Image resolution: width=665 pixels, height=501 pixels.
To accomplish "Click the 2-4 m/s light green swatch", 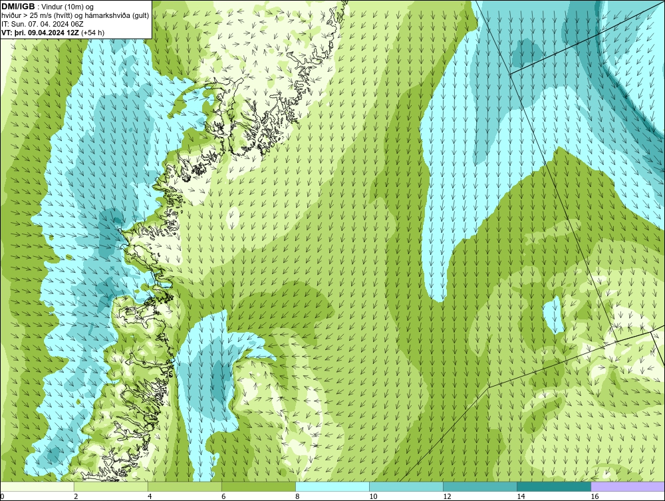I will [x=111, y=486].
